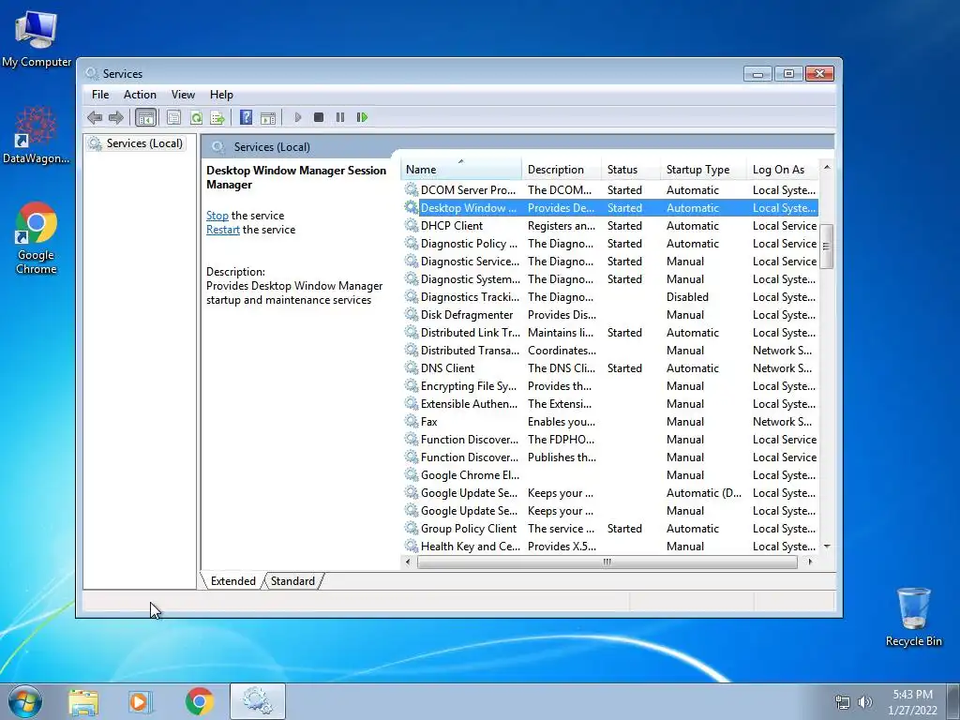This screenshot has width=960, height=720.
Task: Open the Help toolbar icon
Action: click(247, 117)
